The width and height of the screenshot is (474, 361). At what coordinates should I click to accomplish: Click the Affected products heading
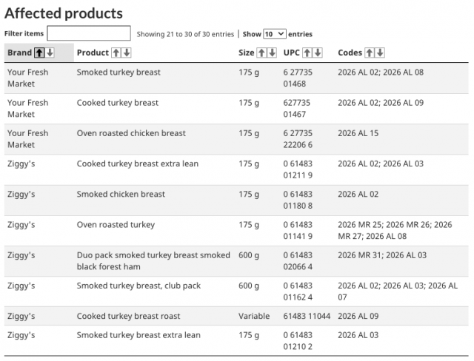coord(64,13)
